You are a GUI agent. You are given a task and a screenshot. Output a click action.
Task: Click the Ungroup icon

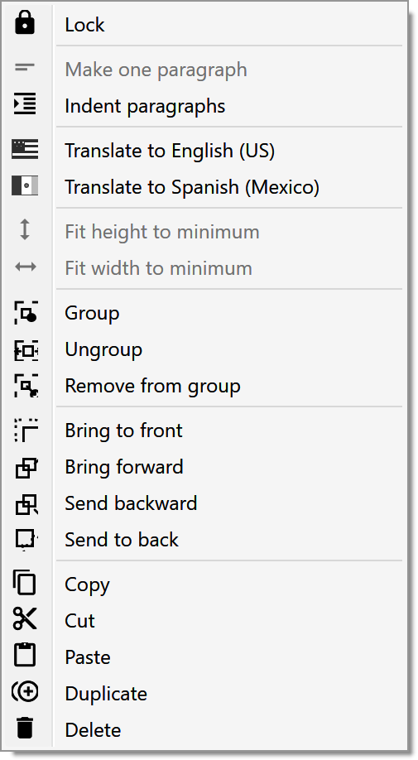pyautogui.click(x=26, y=350)
